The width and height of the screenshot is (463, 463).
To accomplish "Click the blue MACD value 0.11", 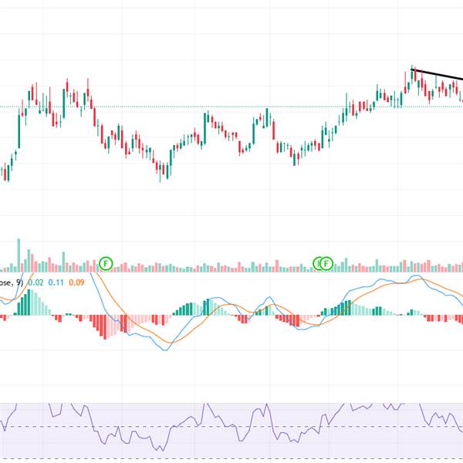I will click(56, 282).
